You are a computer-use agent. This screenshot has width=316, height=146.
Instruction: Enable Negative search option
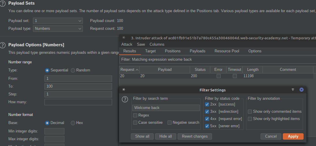click(170, 123)
